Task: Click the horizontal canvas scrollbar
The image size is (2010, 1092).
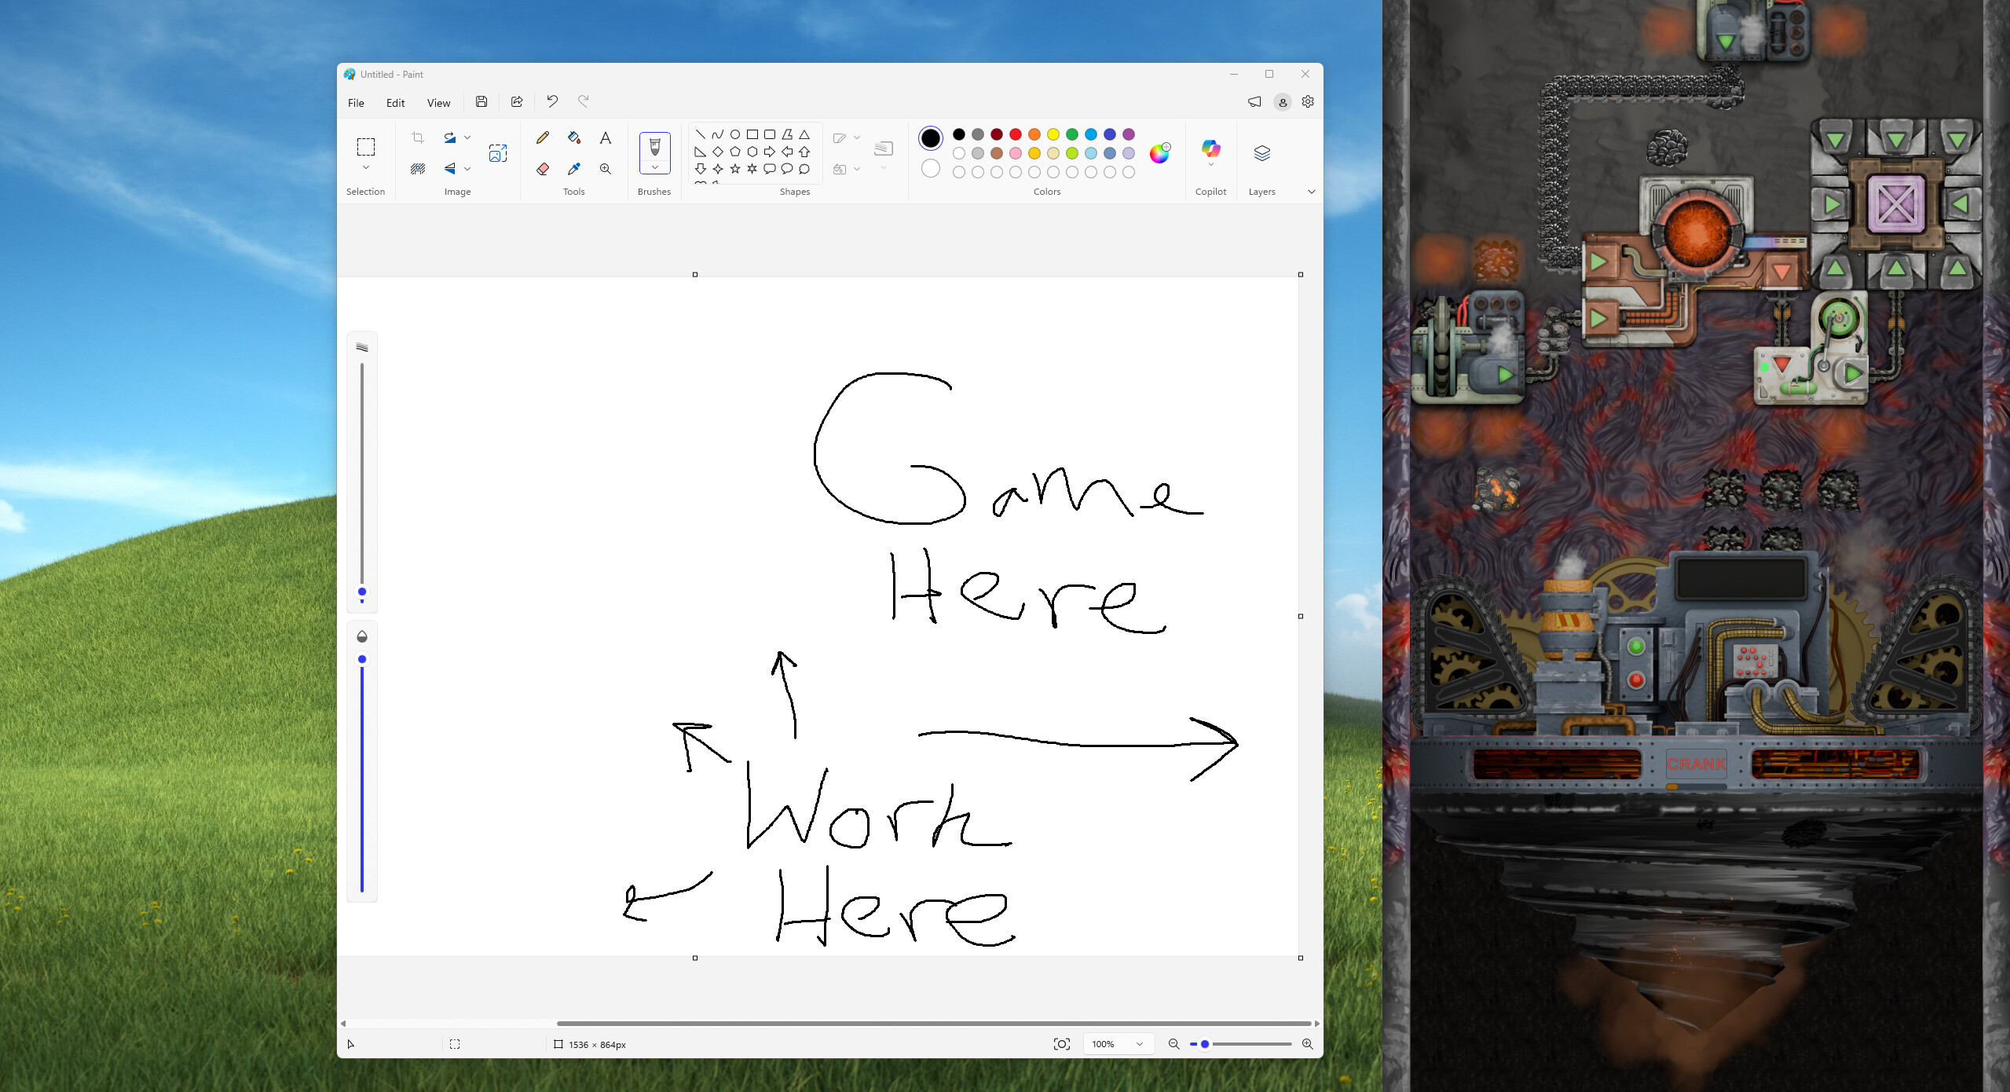Action: (x=933, y=1024)
